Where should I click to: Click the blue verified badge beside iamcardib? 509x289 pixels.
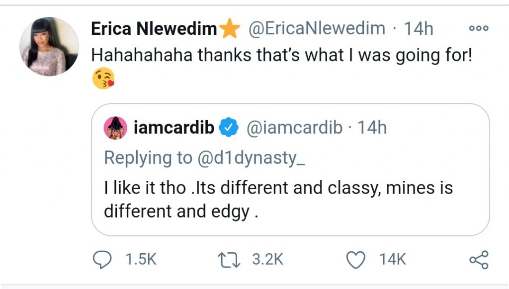tap(228, 128)
